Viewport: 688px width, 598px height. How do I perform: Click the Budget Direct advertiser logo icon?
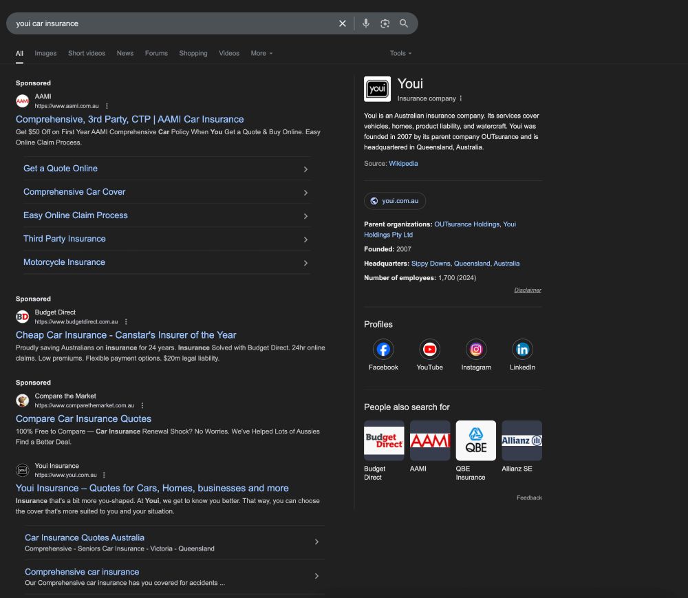click(23, 317)
